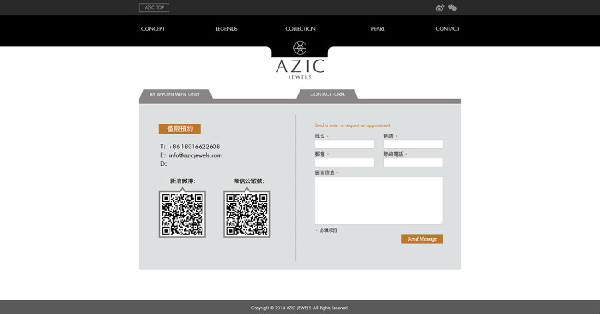Screen dimensions: 600x314
Task: Select the BY APPOINTMENT ONLY tab
Action: tap(175, 95)
